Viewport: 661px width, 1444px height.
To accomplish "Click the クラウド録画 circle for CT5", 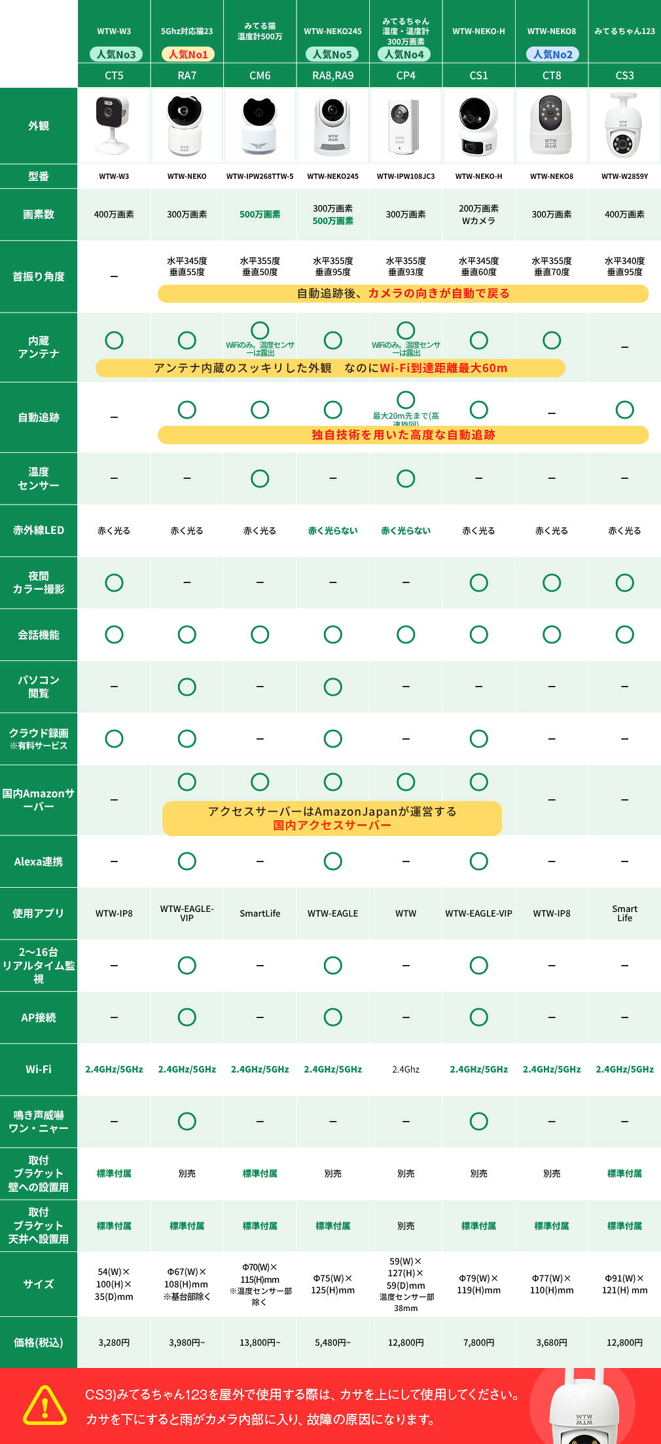I will pos(114,738).
